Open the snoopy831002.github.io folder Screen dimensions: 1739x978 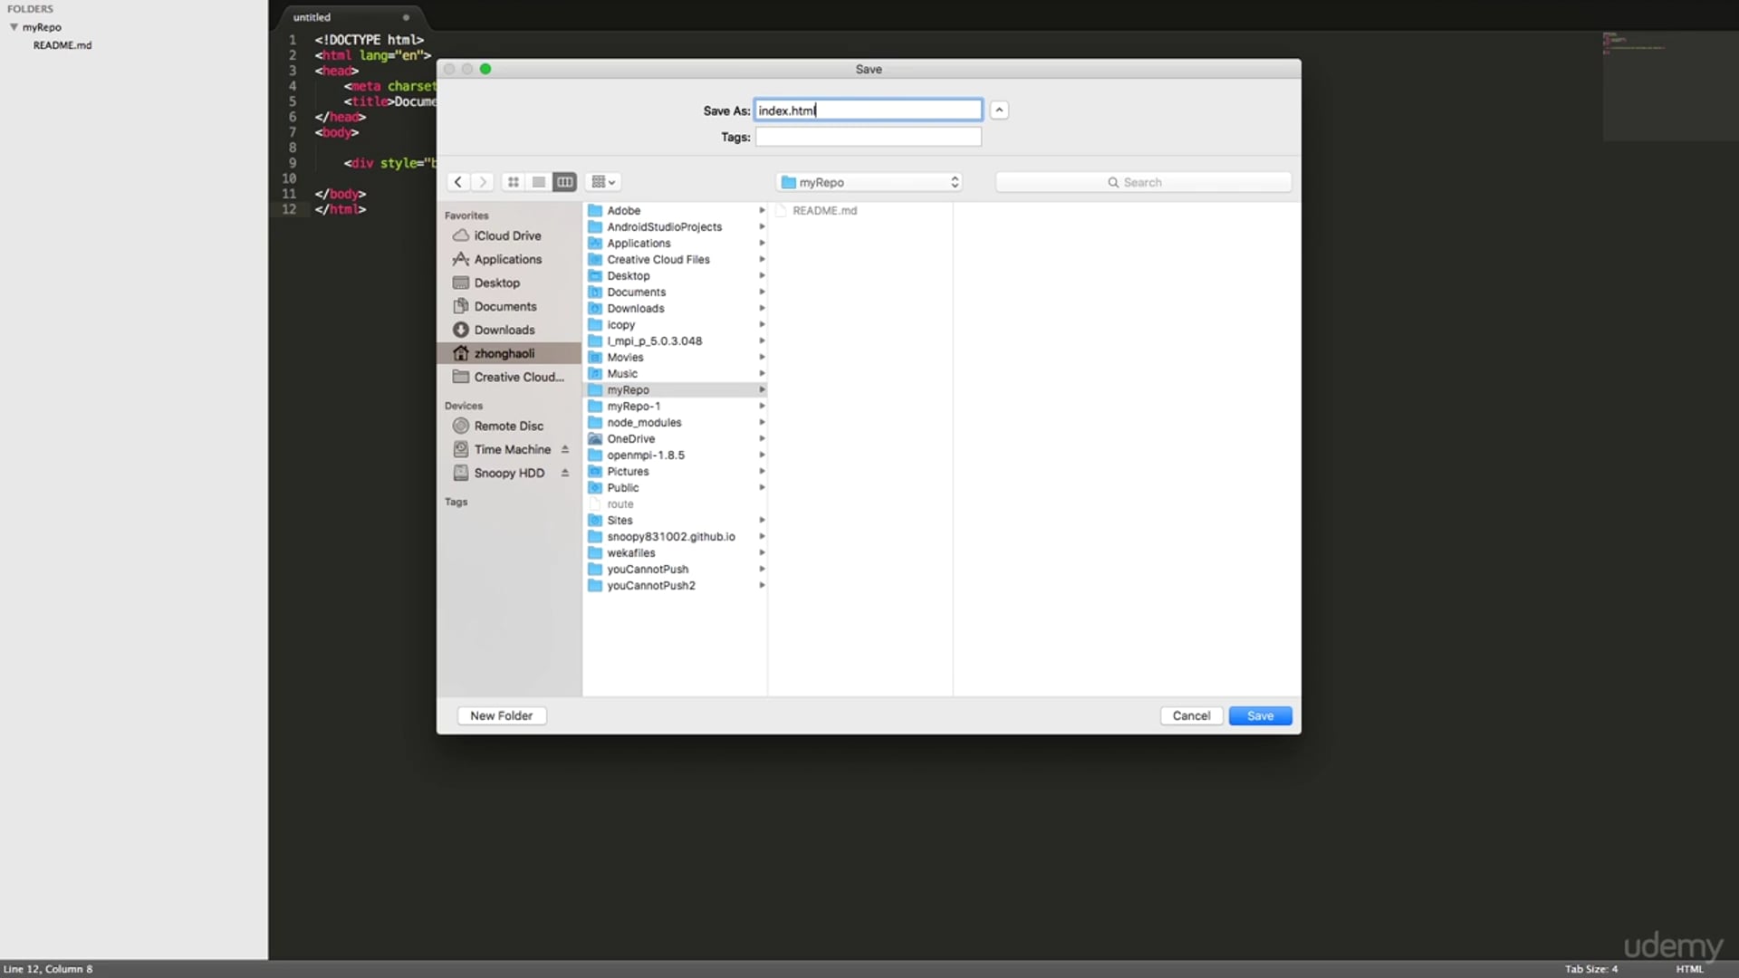pyautogui.click(x=670, y=537)
